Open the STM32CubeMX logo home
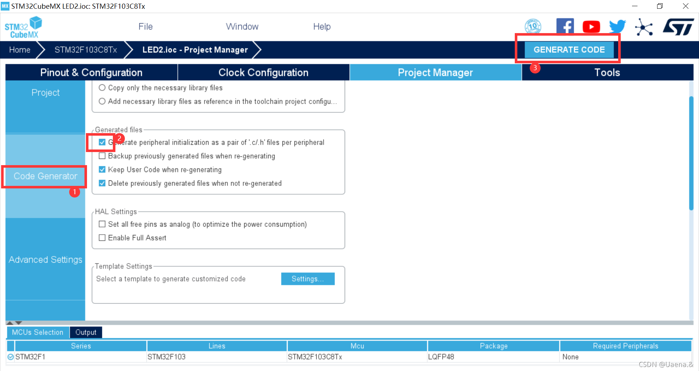The height and width of the screenshot is (371, 699). tap(23, 27)
